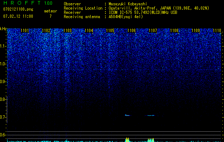Click the 0.6 kHz axis label
Image resolution: width=224 pixels, height=142 pixels.
(x=3, y=135)
